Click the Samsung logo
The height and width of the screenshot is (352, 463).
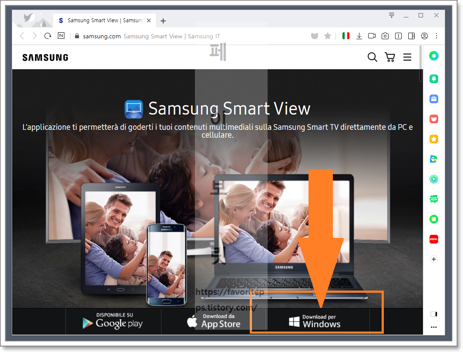[x=45, y=58]
